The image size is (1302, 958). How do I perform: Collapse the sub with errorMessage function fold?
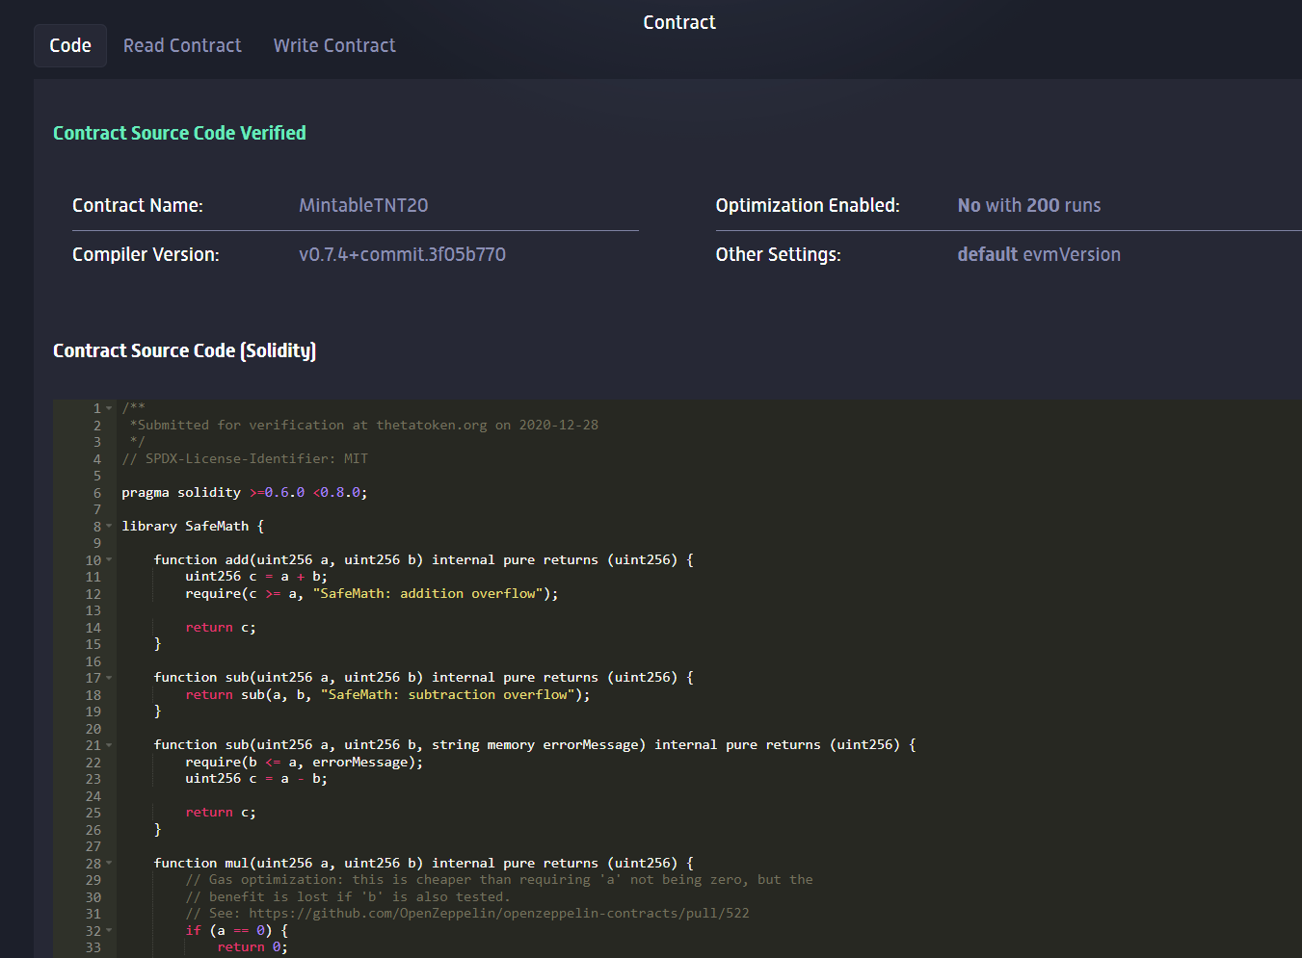coord(109,745)
